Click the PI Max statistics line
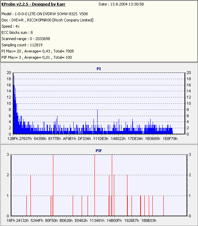This screenshot has height=226, width=198. coord(38,51)
